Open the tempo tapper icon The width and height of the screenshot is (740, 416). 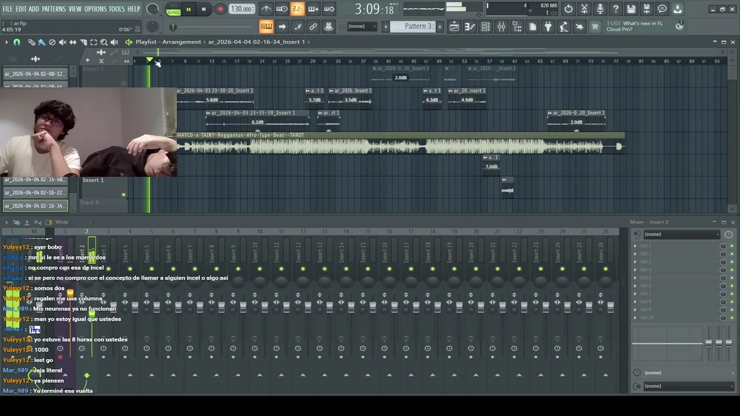pos(564,27)
